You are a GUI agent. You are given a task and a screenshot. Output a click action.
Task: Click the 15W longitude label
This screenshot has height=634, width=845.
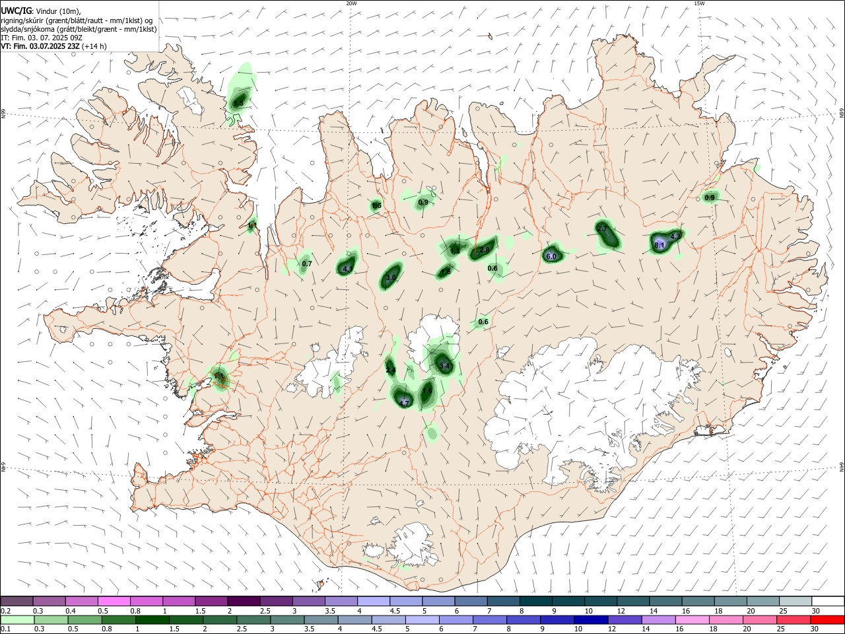[x=699, y=3]
